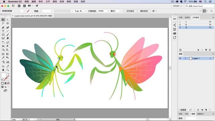Select the Paintbrush tool
Image resolution: width=215 pixels, height=121 pixels.
8,35
